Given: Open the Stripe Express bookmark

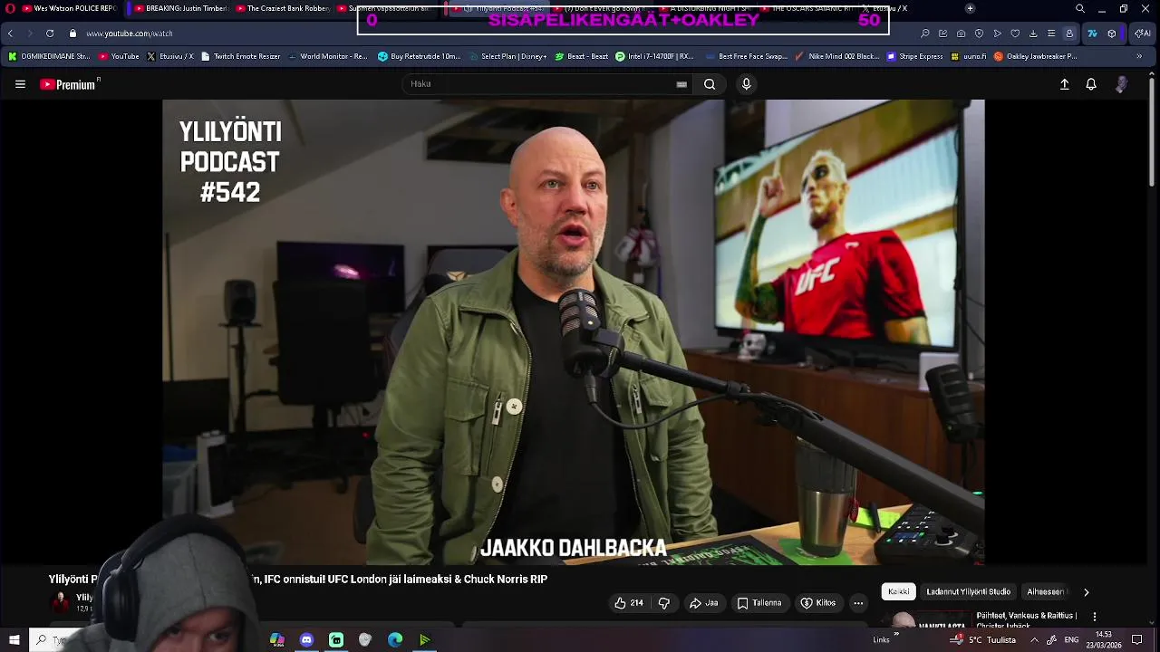Looking at the screenshot, I should pos(915,56).
